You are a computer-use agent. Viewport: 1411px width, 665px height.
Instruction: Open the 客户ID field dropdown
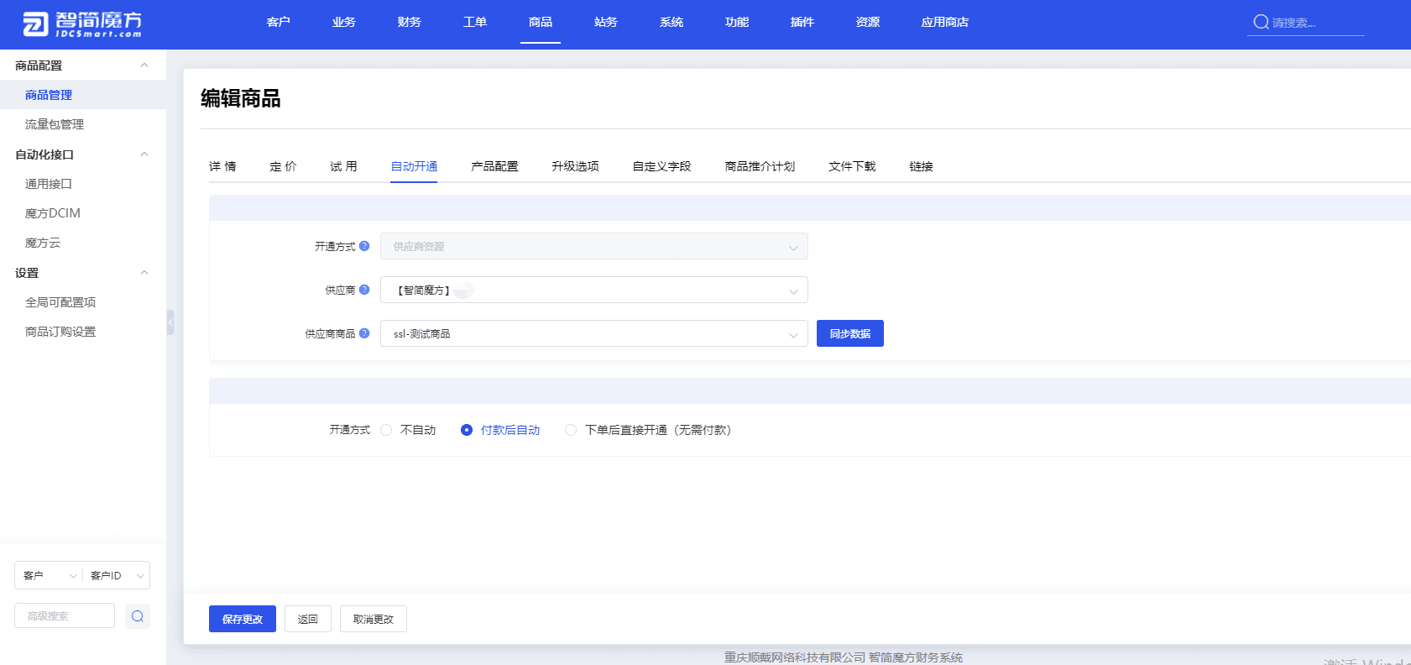(117, 575)
